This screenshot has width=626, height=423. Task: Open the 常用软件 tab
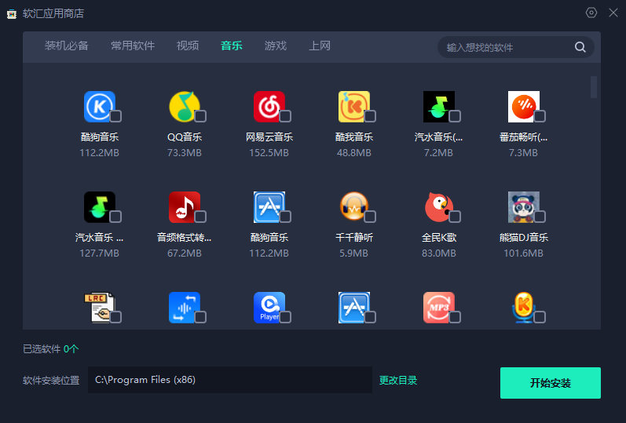click(133, 46)
